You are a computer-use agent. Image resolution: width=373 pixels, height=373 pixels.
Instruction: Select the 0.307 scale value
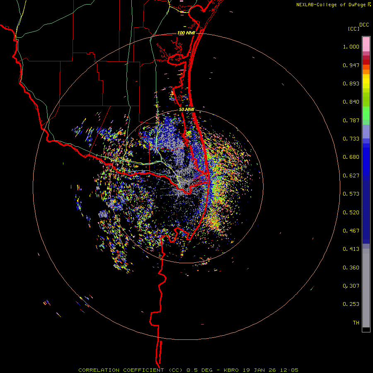coord(351,286)
